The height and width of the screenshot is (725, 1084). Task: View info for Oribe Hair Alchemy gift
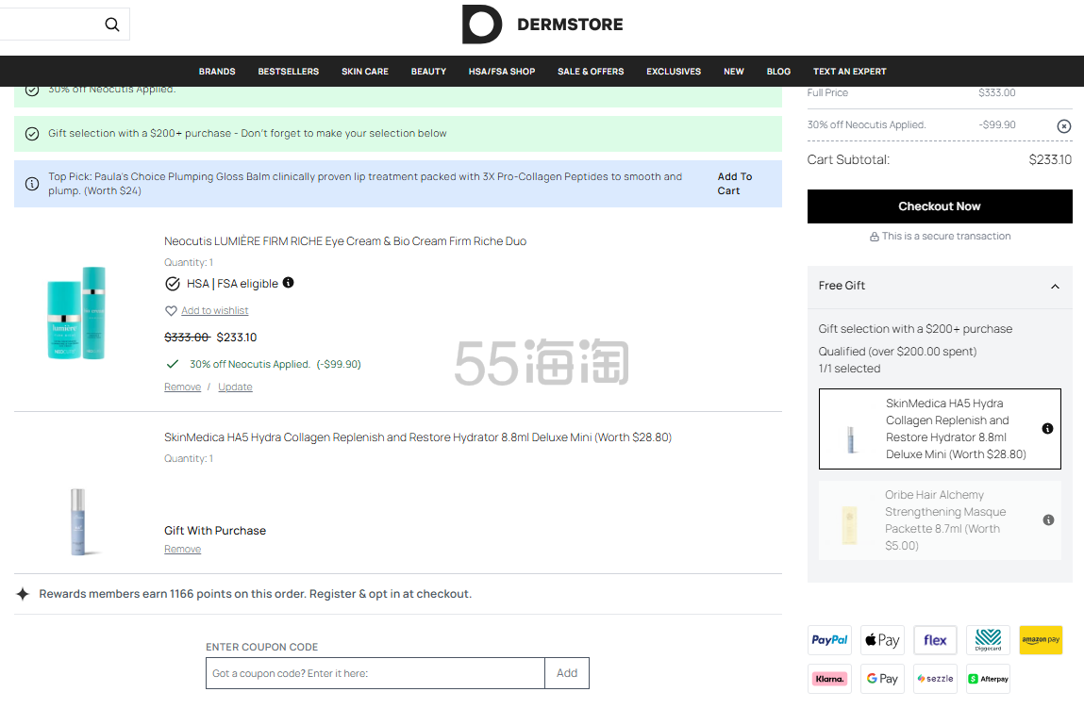[x=1048, y=519]
